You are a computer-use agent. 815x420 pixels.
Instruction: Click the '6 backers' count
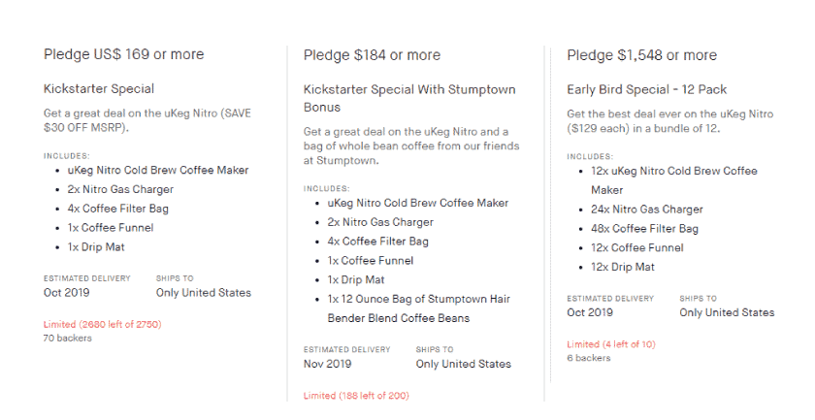click(x=589, y=358)
